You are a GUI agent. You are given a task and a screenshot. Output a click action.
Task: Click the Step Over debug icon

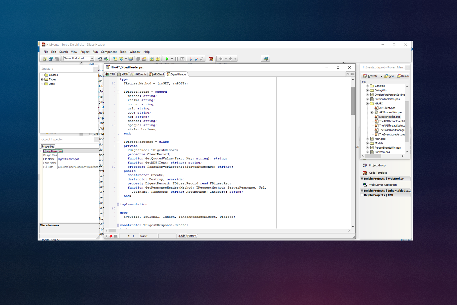coord(196,59)
